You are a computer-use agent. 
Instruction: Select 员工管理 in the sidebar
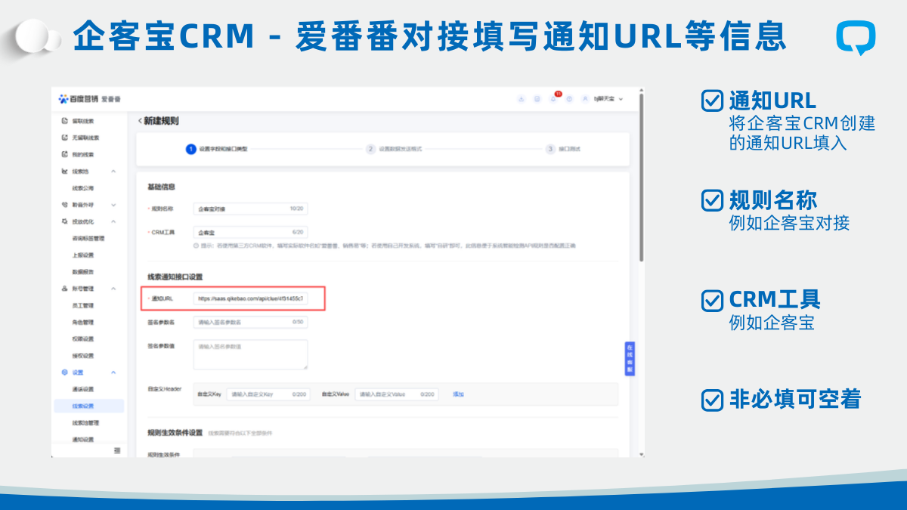pos(83,305)
